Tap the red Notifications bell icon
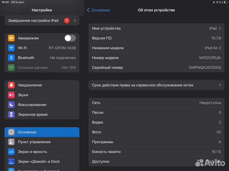Image resolution: width=229 pixels, height=171 pixels. pos(11,85)
